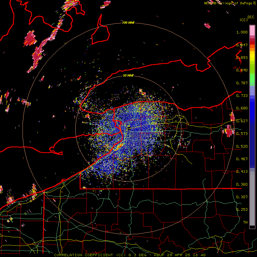Viewport: 257px width, 257px height.
Task: Click the 50 NMI range ring label
Action: 128,76
